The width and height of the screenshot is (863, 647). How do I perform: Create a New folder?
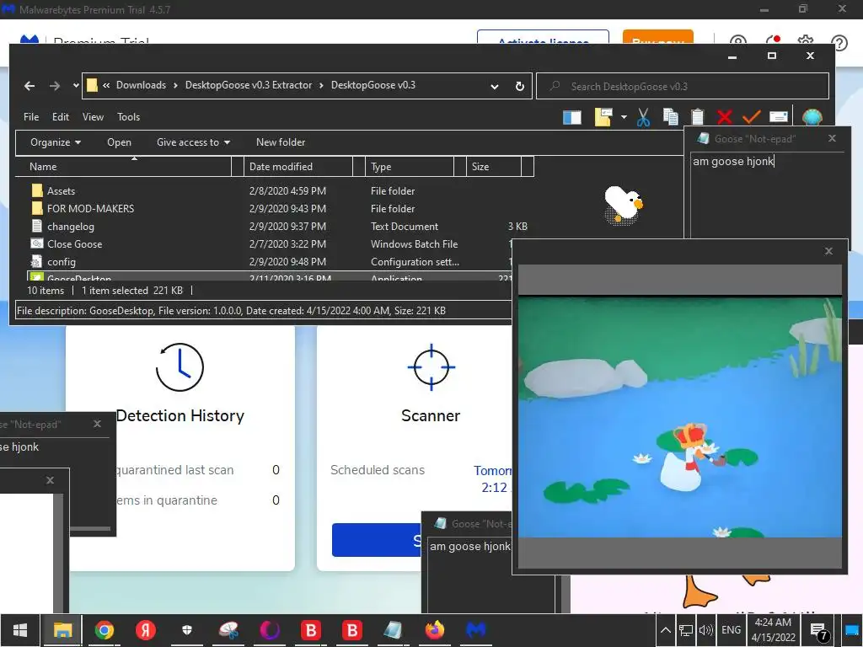(x=280, y=142)
